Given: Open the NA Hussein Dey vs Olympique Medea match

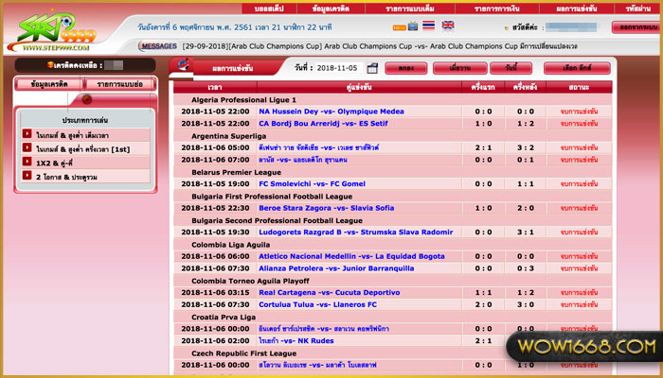Looking at the screenshot, I should click(331, 111).
